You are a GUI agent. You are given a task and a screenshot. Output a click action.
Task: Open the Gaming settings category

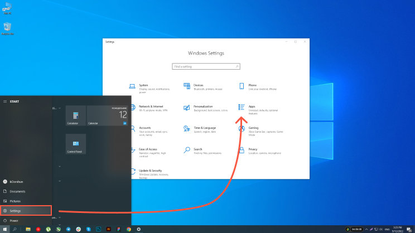[x=261, y=131]
